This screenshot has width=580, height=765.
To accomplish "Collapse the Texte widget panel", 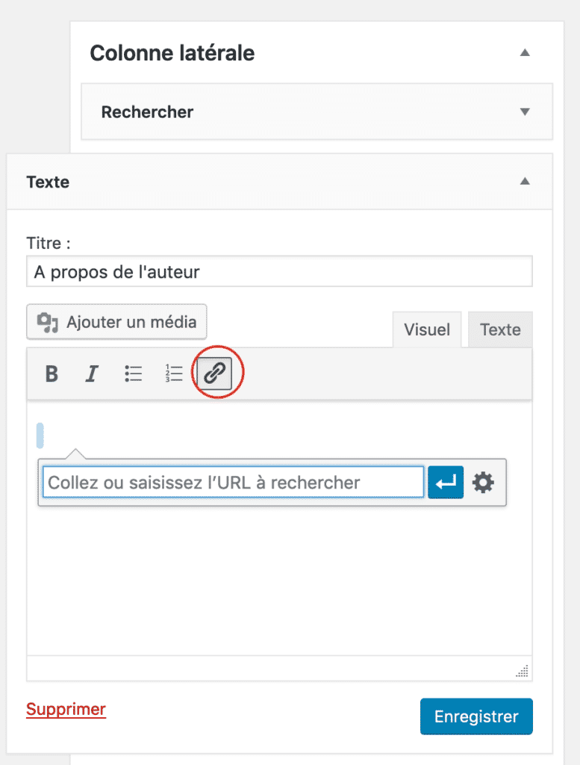I will point(525,182).
